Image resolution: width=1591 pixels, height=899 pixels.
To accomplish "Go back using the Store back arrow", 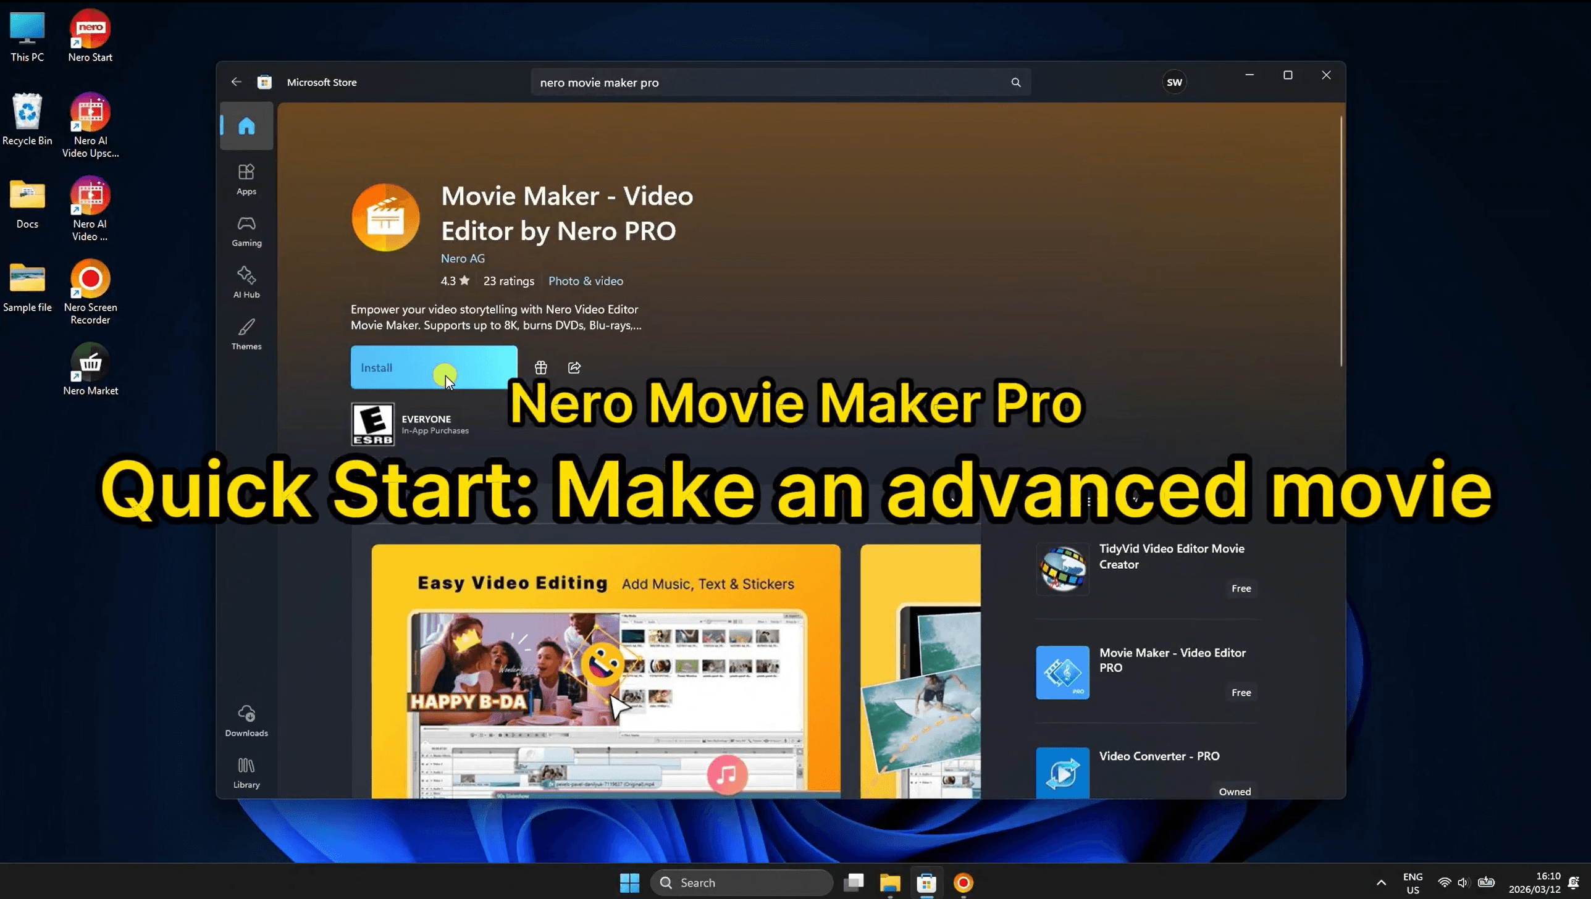I will click(x=236, y=82).
